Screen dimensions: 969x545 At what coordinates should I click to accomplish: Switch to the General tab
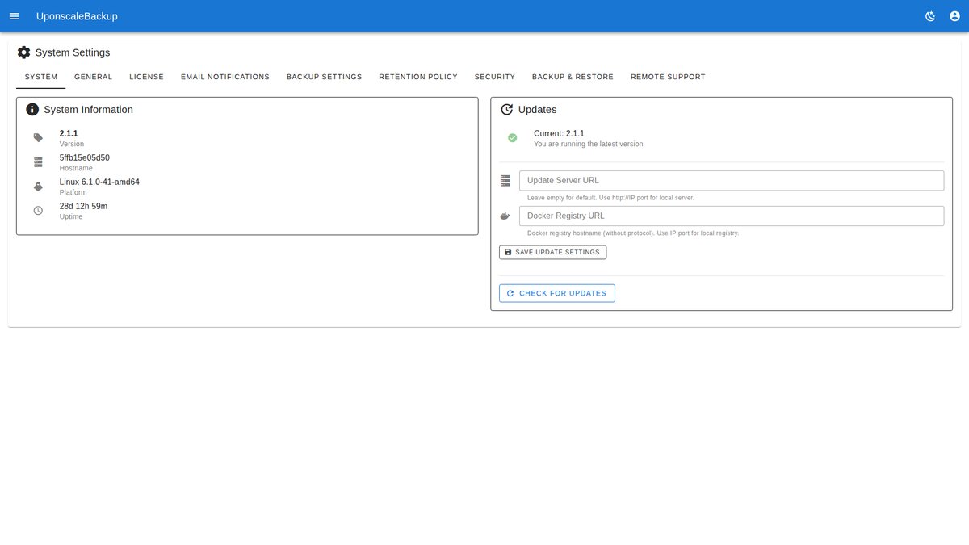[x=93, y=77]
